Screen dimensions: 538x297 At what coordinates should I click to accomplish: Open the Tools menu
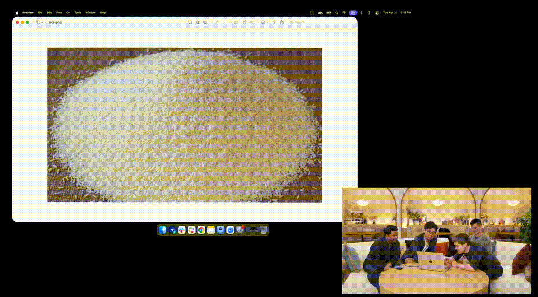click(x=77, y=12)
